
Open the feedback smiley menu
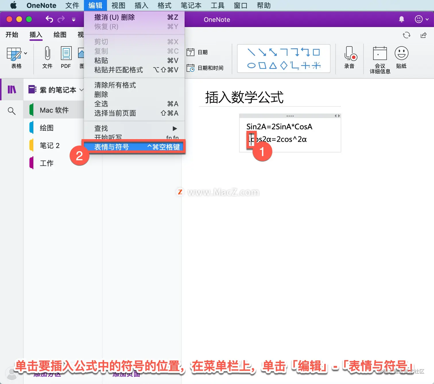[x=421, y=19]
